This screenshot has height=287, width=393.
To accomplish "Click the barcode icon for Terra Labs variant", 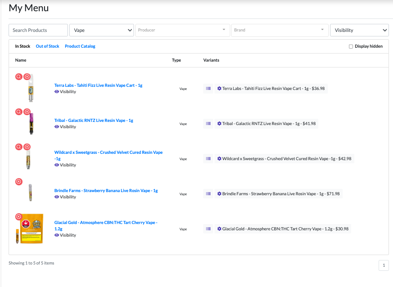I will [x=208, y=89].
